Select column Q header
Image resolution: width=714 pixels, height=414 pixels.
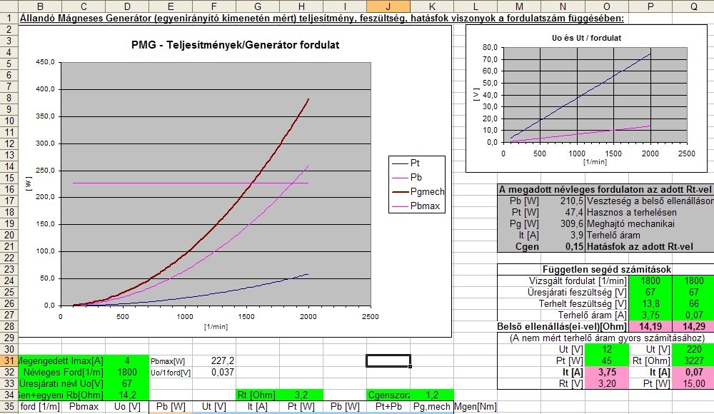pyautogui.click(x=693, y=6)
